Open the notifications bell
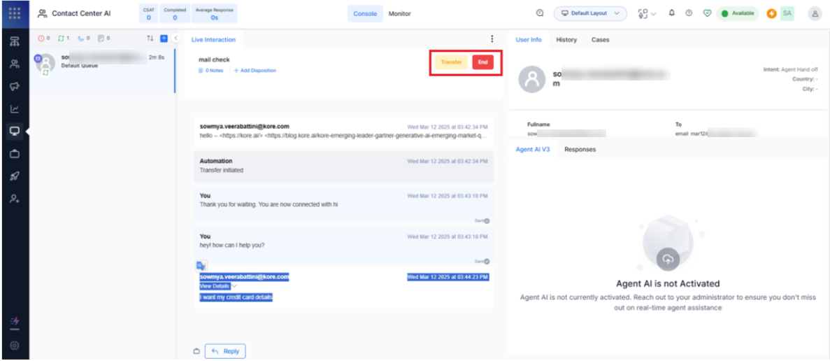830x361 pixels. coord(672,13)
